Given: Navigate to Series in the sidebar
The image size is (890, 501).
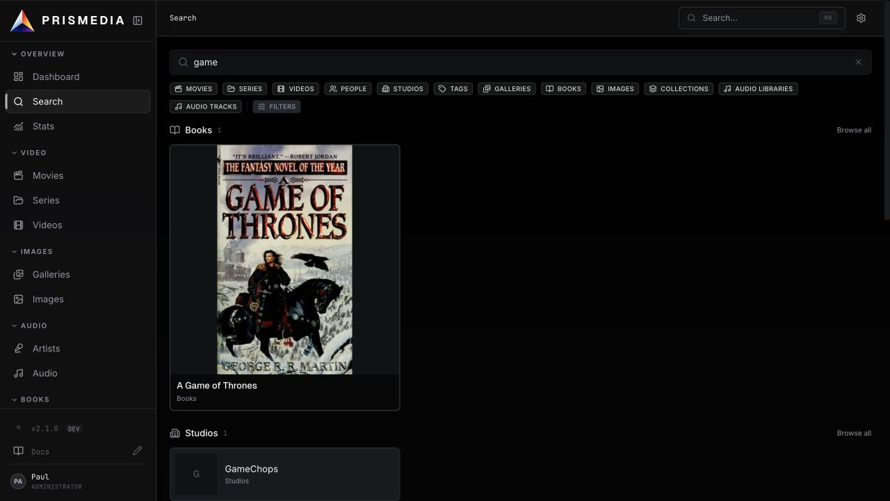Looking at the screenshot, I should pyautogui.click(x=78, y=200).
